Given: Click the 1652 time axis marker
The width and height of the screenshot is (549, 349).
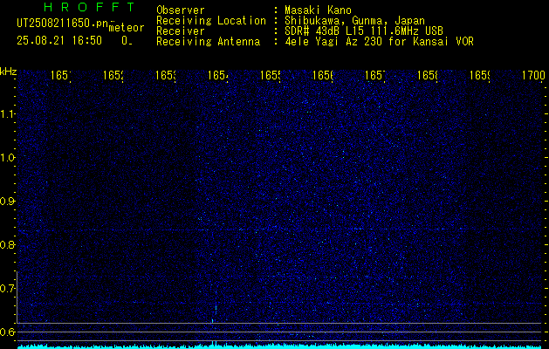Looking at the screenshot, I should tap(113, 75).
